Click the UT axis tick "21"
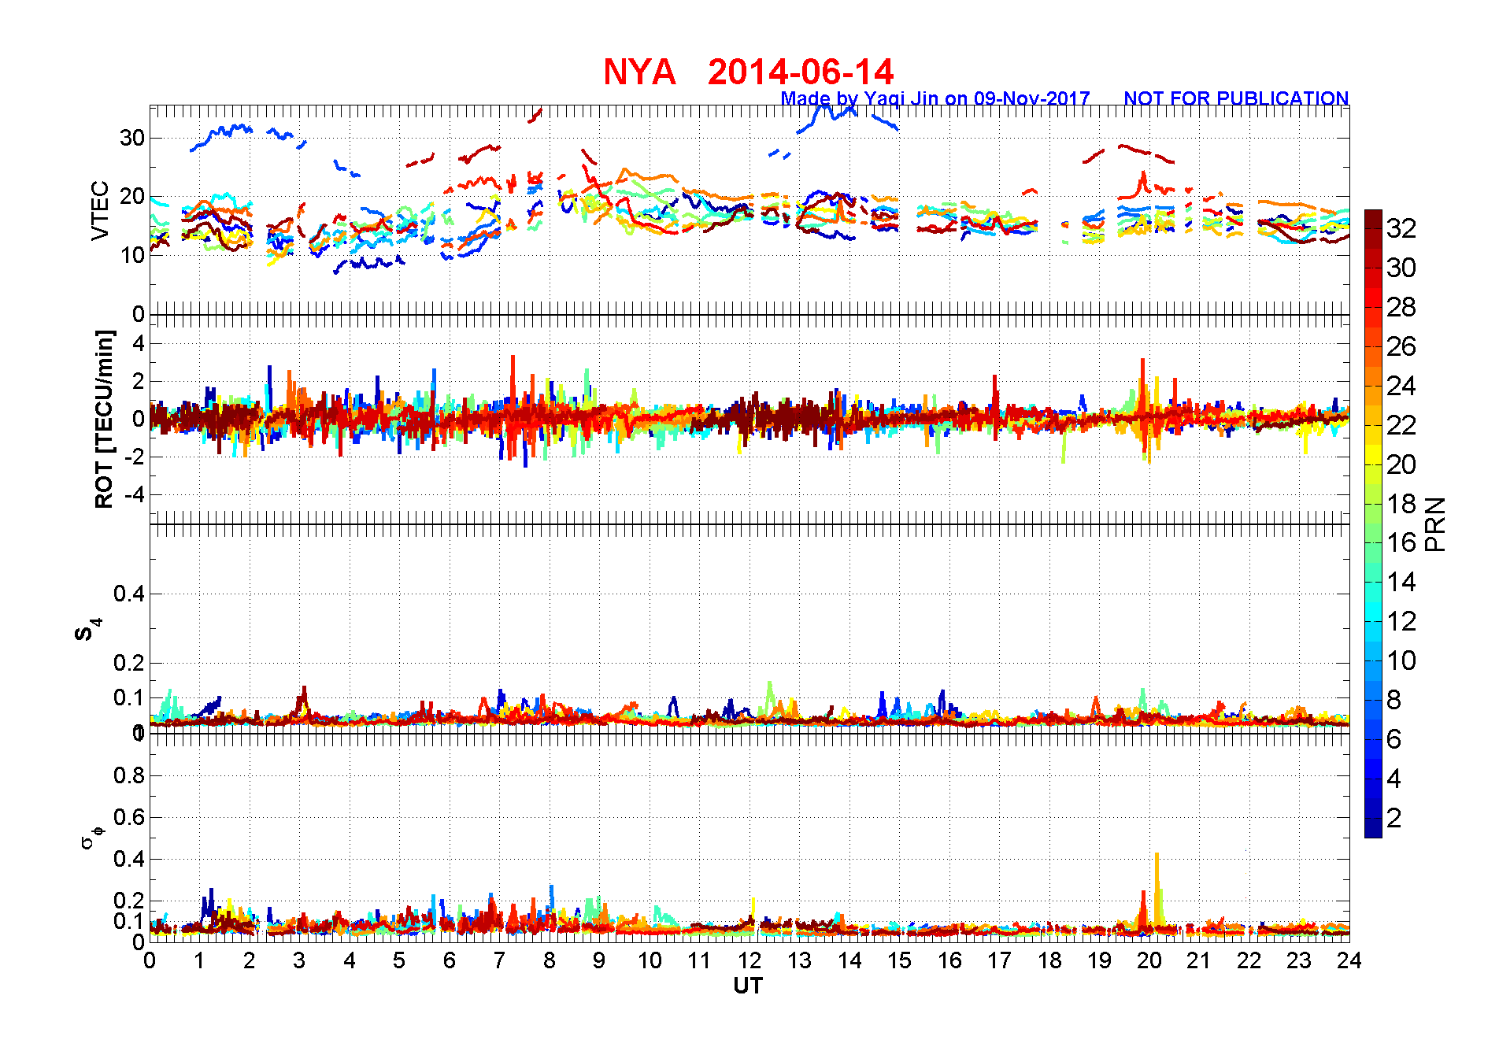This screenshot has width=1499, height=1047. [x=1199, y=960]
